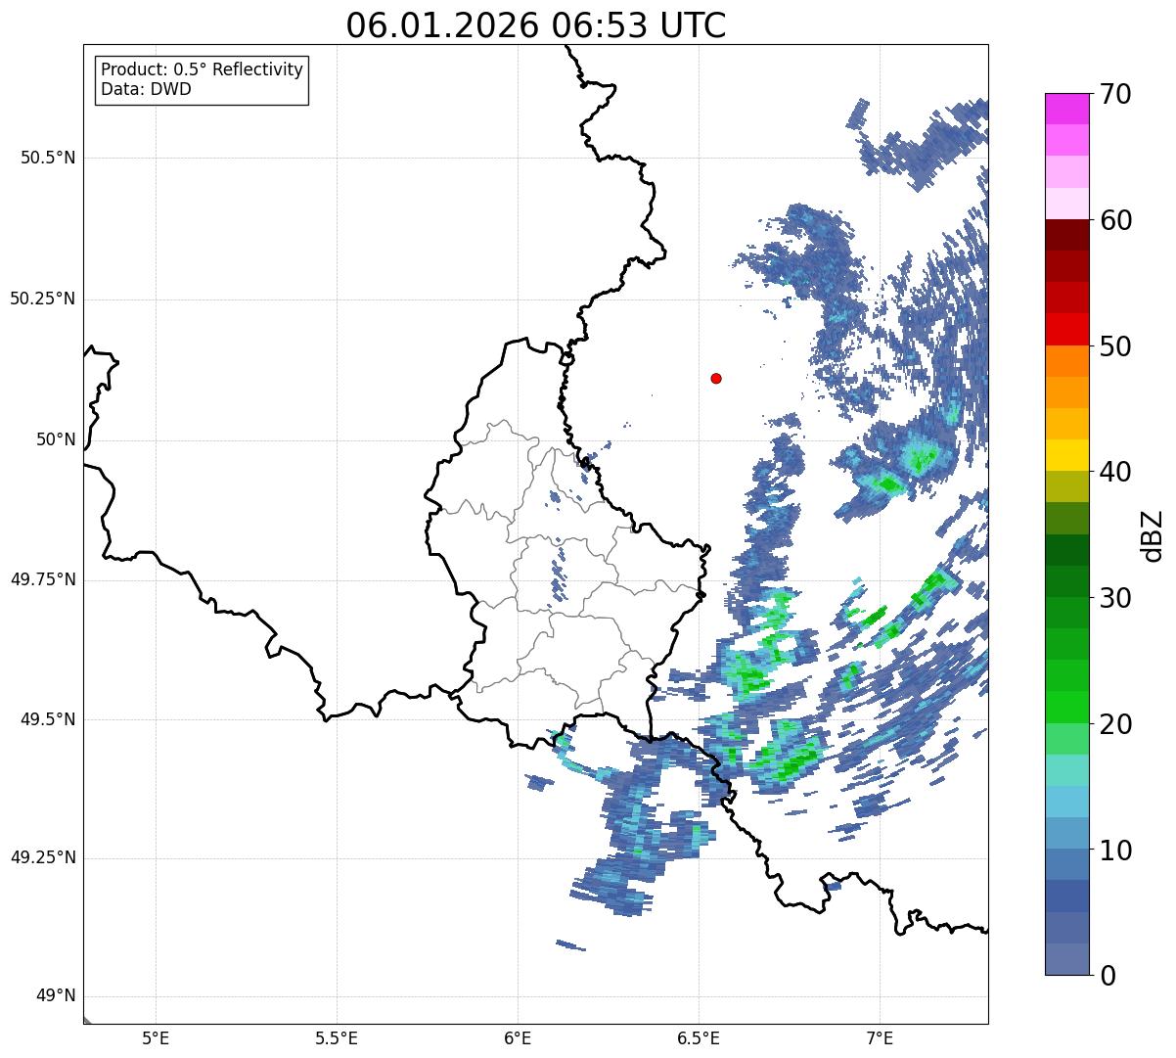Click colorbar tick label 60
Viewport: 1176px width, 1058px height.
coord(1116,220)
